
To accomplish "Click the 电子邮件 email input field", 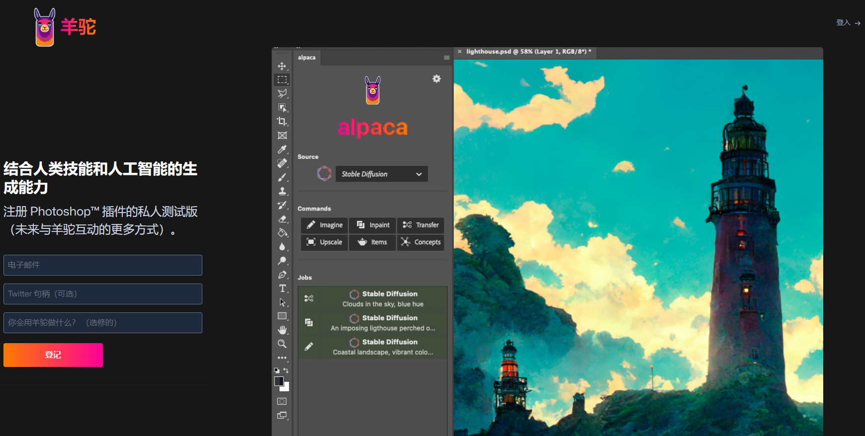I will [103, 265].
